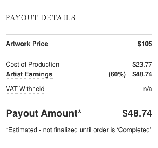This screenshot has height=148, width=158.
Task: Click the (60%) earnings percentage
Action: 117,74
